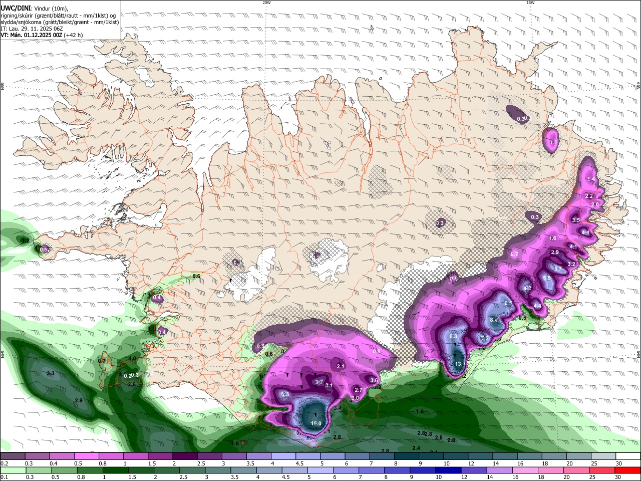Viewport: 641px width, 481px height.
Task: Click the 15W longitude label
Action: pos(530,3)
